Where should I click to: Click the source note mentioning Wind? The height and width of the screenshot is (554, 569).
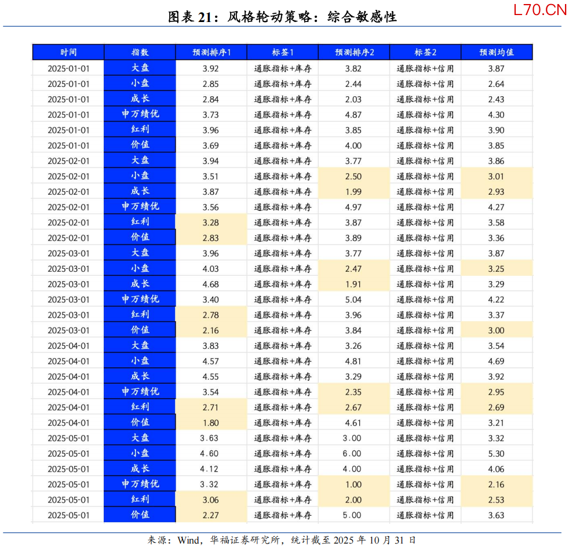(x=282, y=540)
